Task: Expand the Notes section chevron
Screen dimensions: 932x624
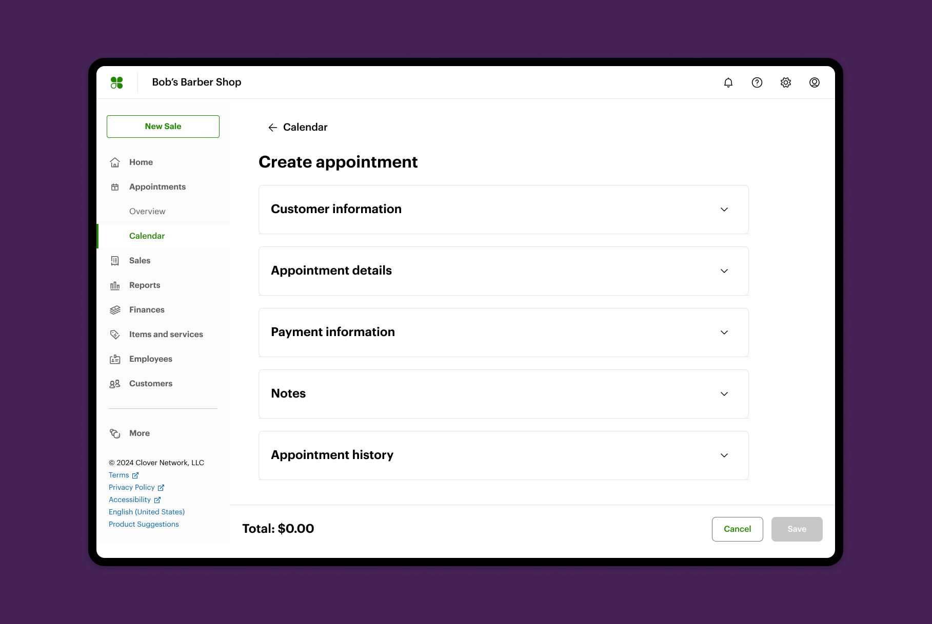Action: [x=724, y=394]
